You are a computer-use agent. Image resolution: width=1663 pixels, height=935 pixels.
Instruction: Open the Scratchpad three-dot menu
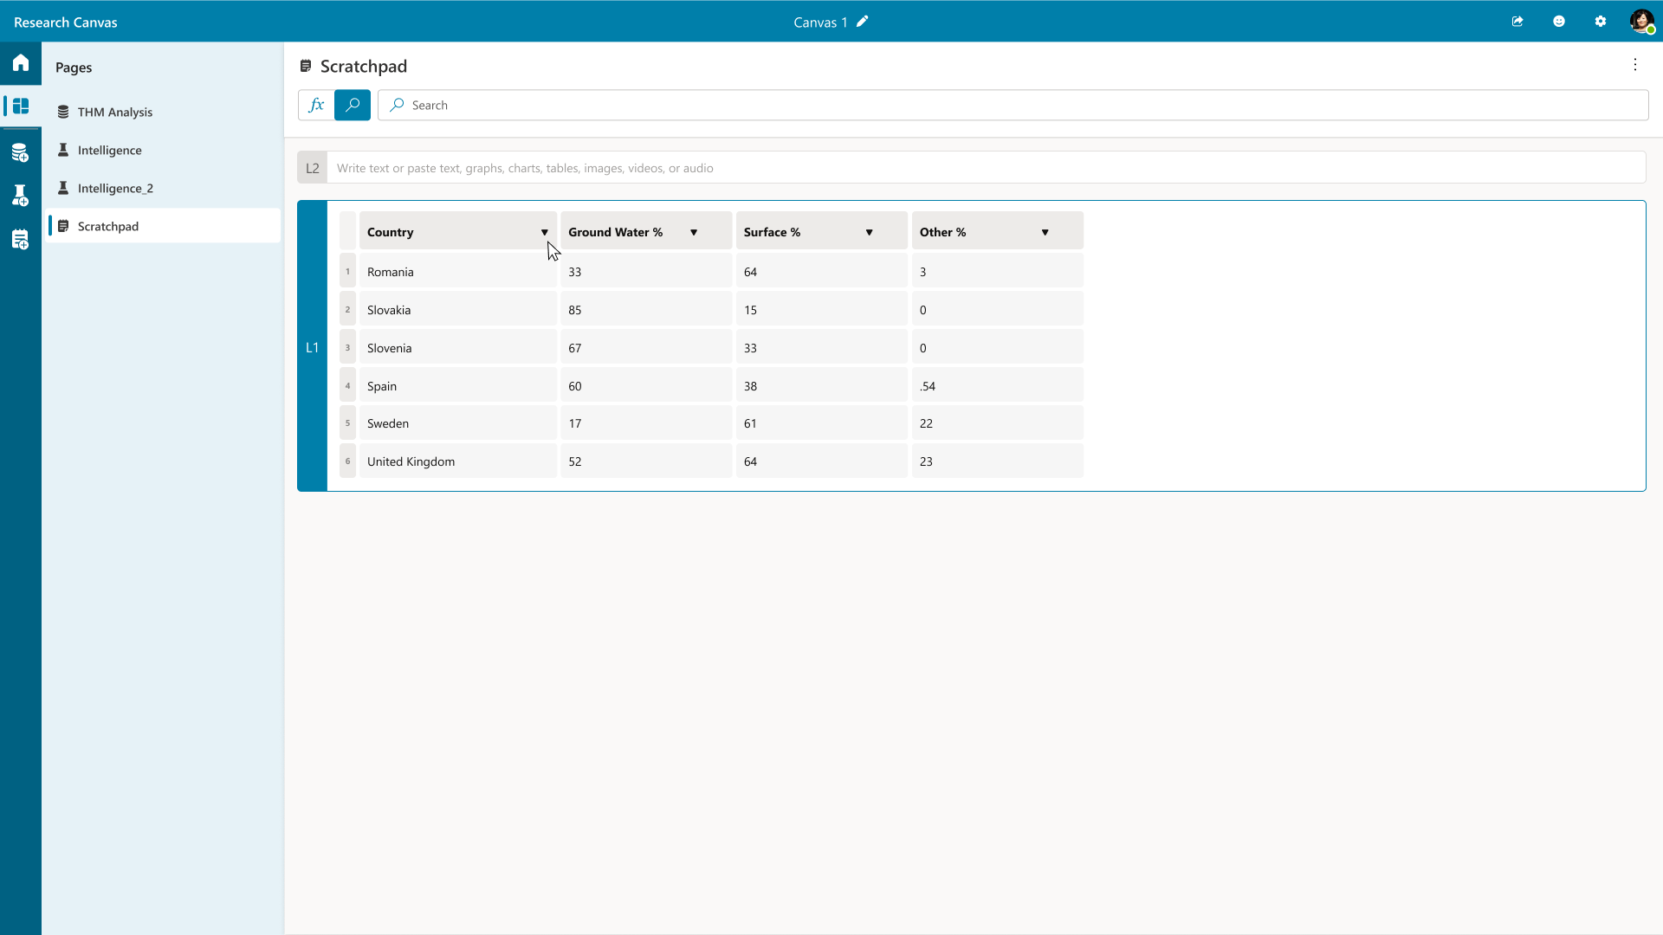coord(1635,65)
